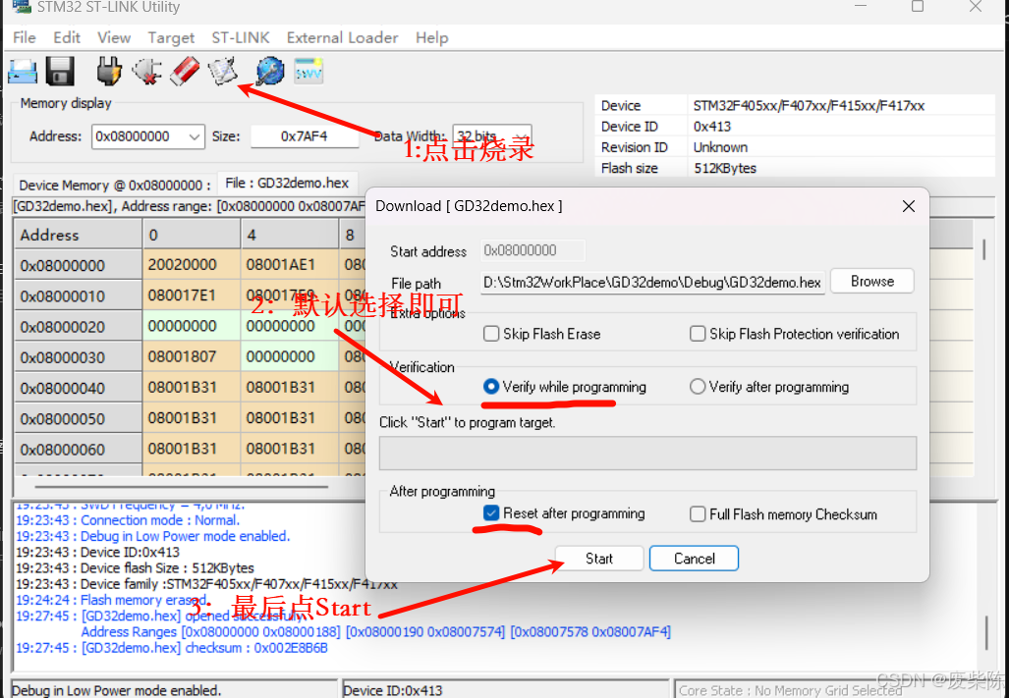Image resolution: width=1009 pixels, height=698 pixels.
Task: Uncheck Reset after programming
Action: tap(491, 512)
